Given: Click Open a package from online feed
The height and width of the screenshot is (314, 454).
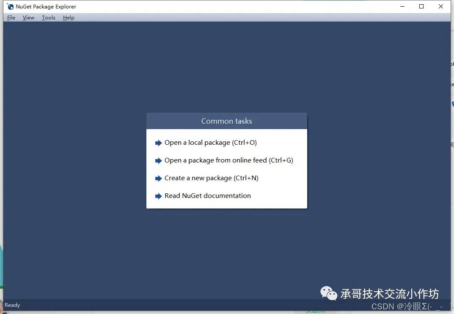Looking at the screenshot, I should (229, 160).
